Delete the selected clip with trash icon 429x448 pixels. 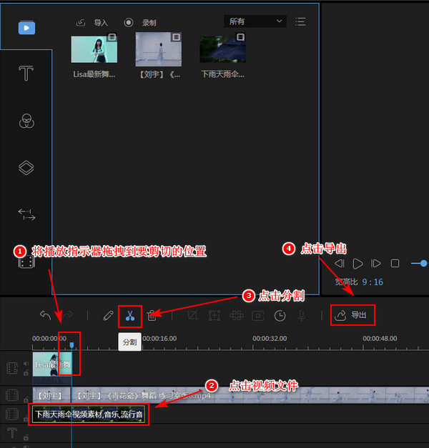click(x=152, y=316)
